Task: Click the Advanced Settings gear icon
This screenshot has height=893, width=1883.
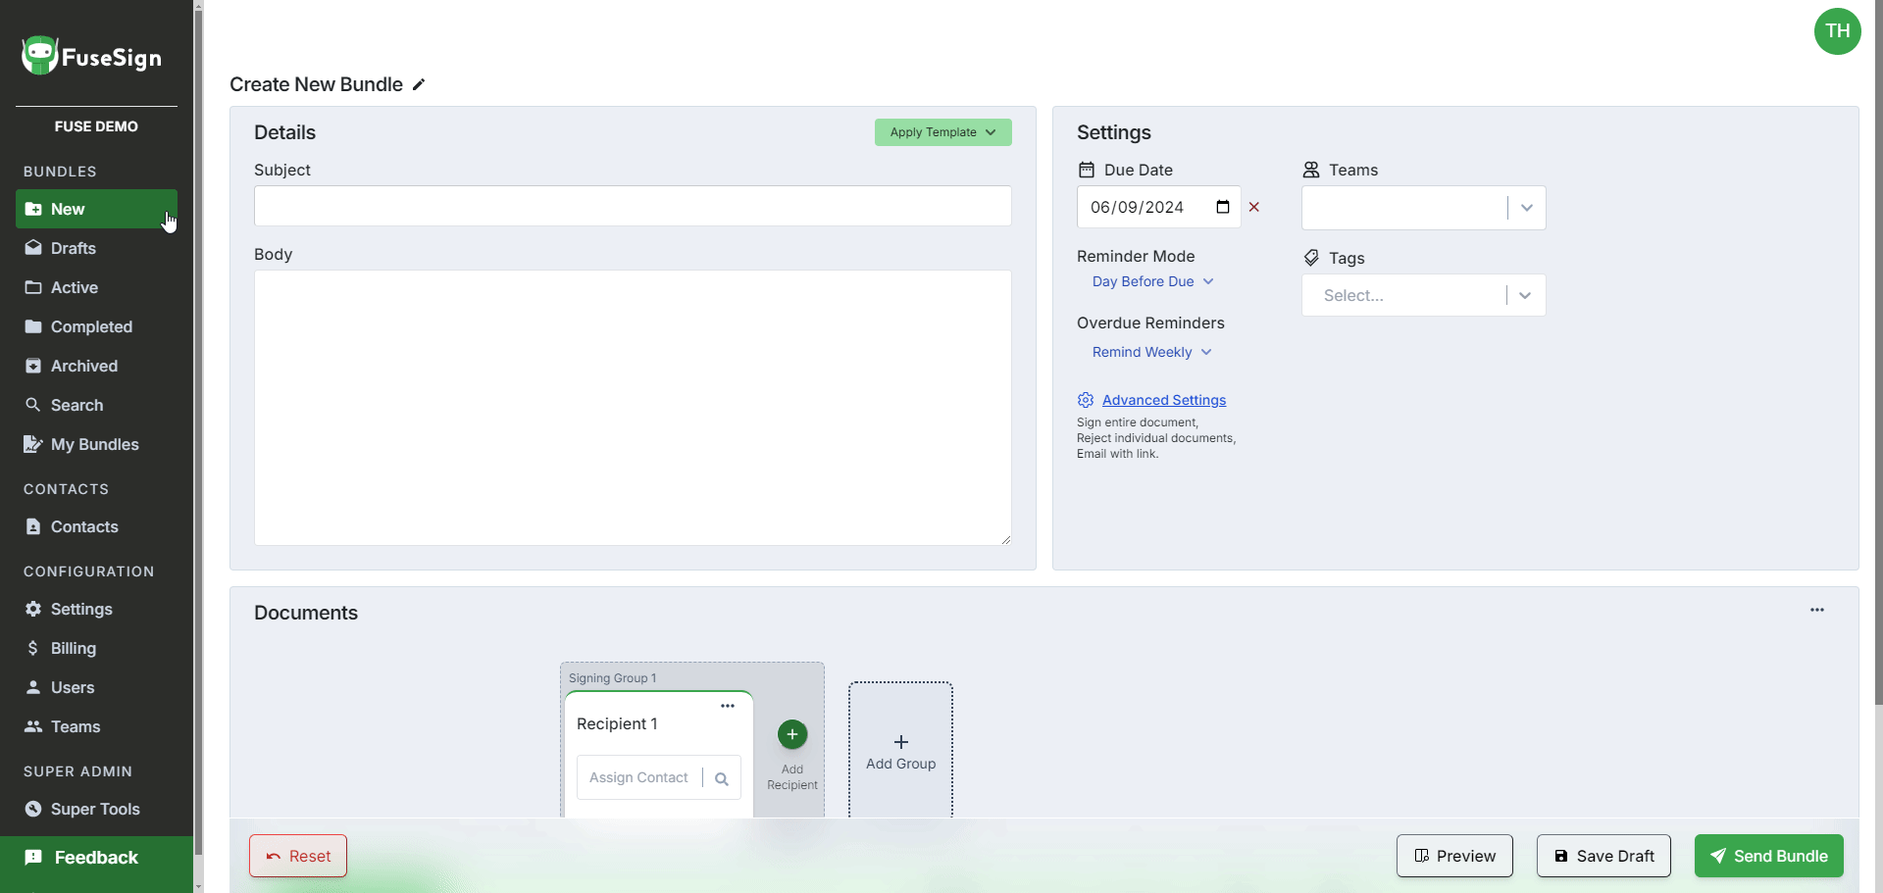Action: [x=1086, y=400]
